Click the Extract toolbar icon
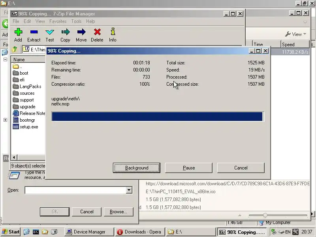Image resolution: width=316 pixels, height=237 pixels. coord(34,35)
